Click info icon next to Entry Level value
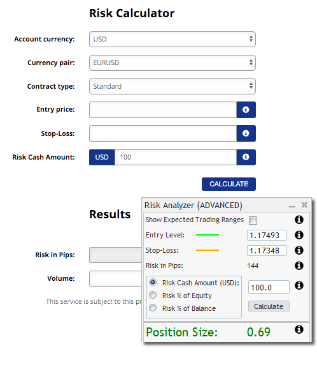The image size is (317, 367). coord(299,235)
